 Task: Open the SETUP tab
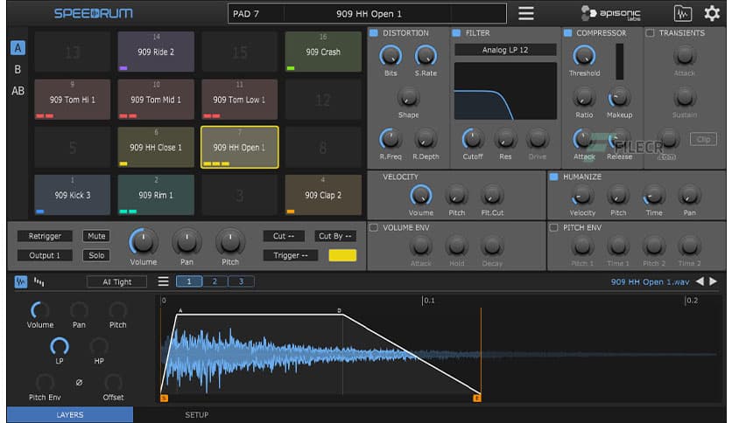tap(196, 414)
